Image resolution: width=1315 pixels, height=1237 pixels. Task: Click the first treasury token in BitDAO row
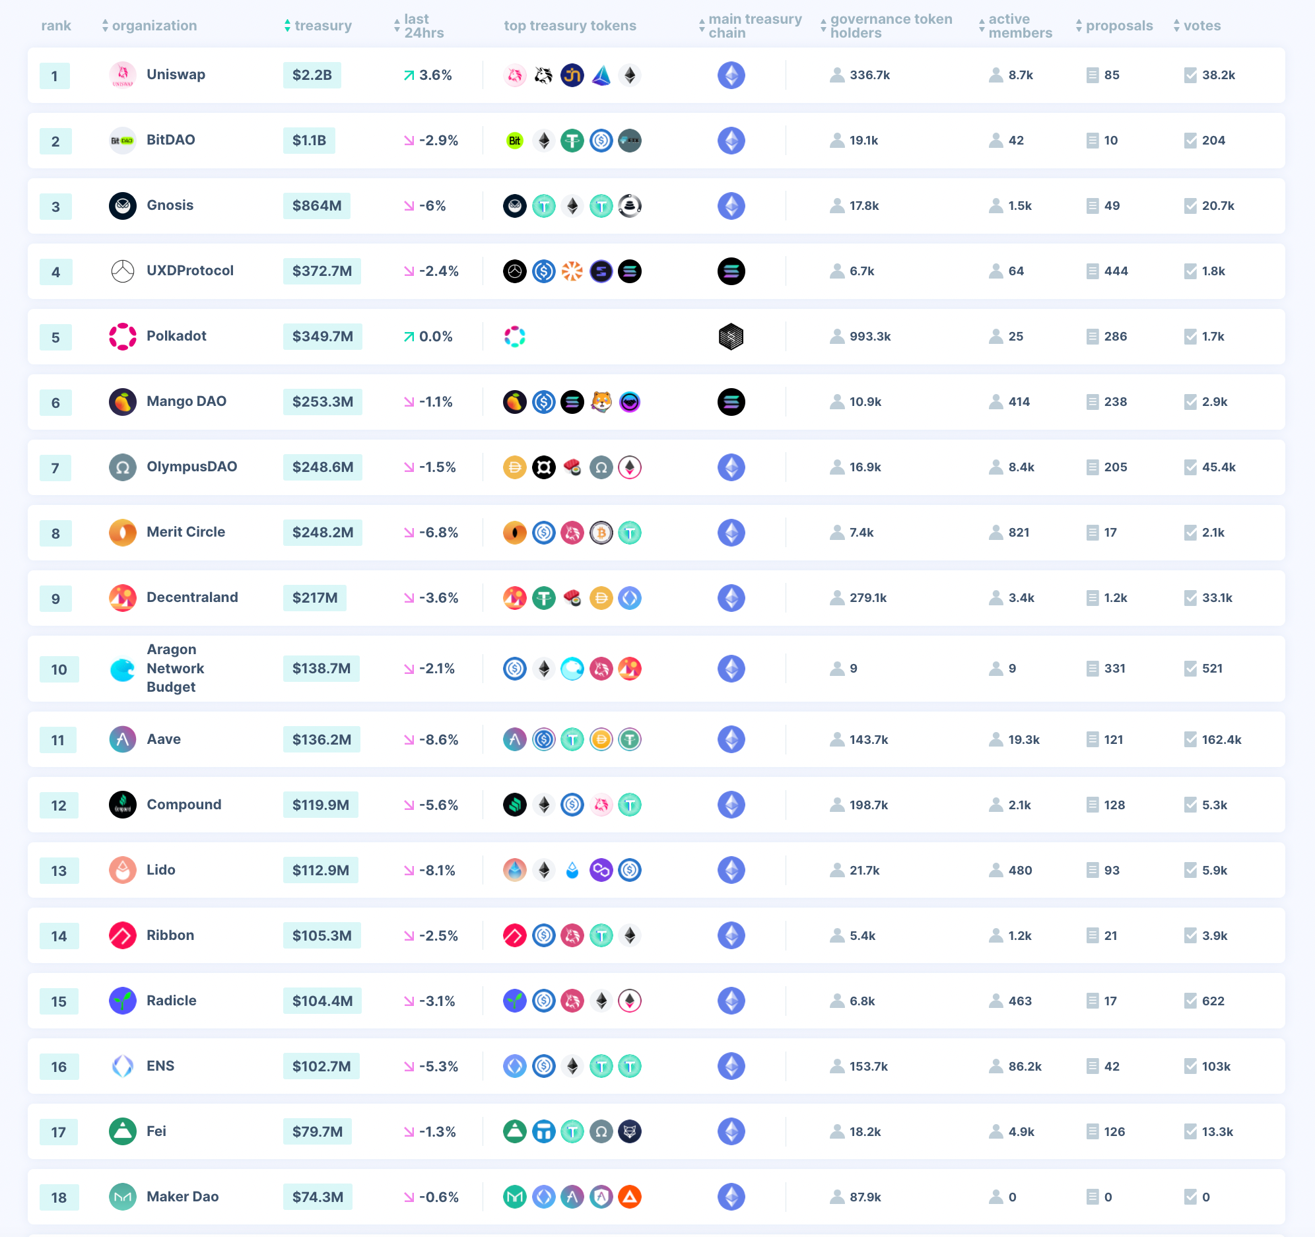515,140
